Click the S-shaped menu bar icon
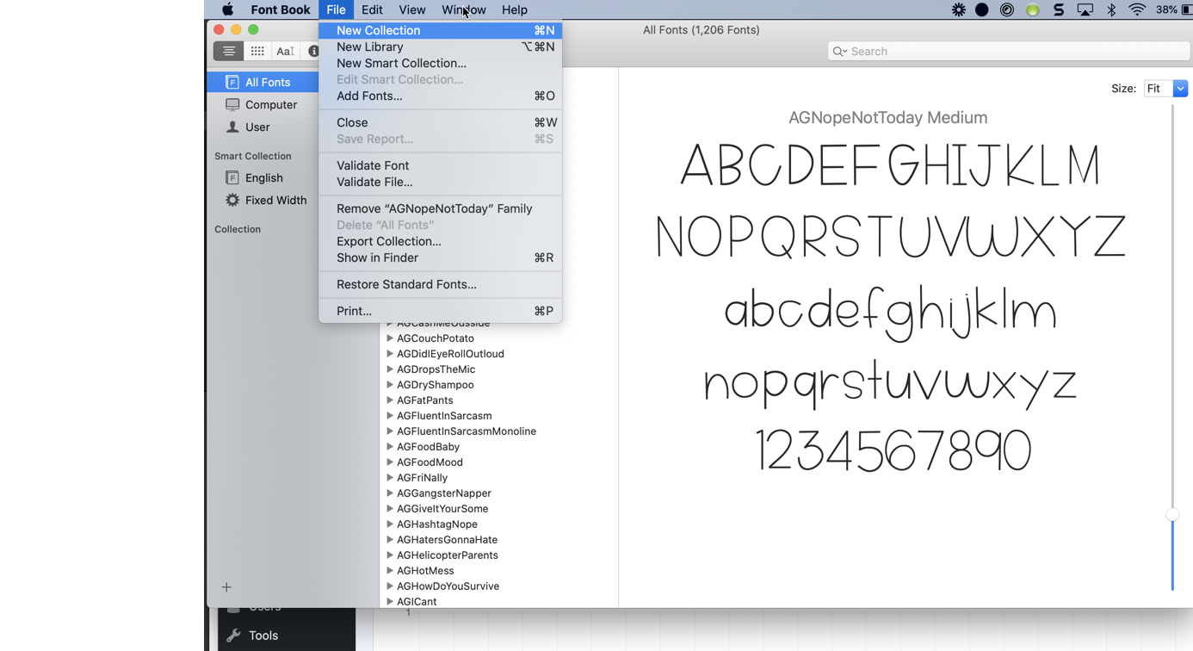This screenshot has width=1193, height=651. coord(1059,9)
